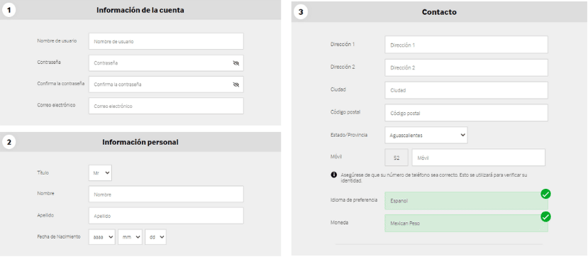Focus the Apellido input field
The image size is (588, 257).
166,216
